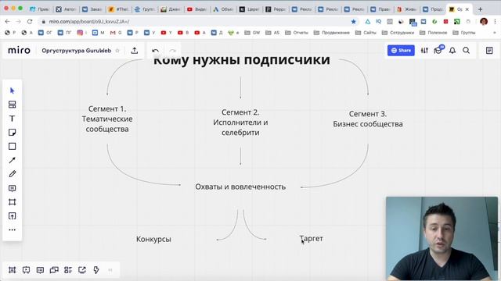Star the board as favorite
Viewport: 501px width, 281px height.
click(x=117, y=51)
